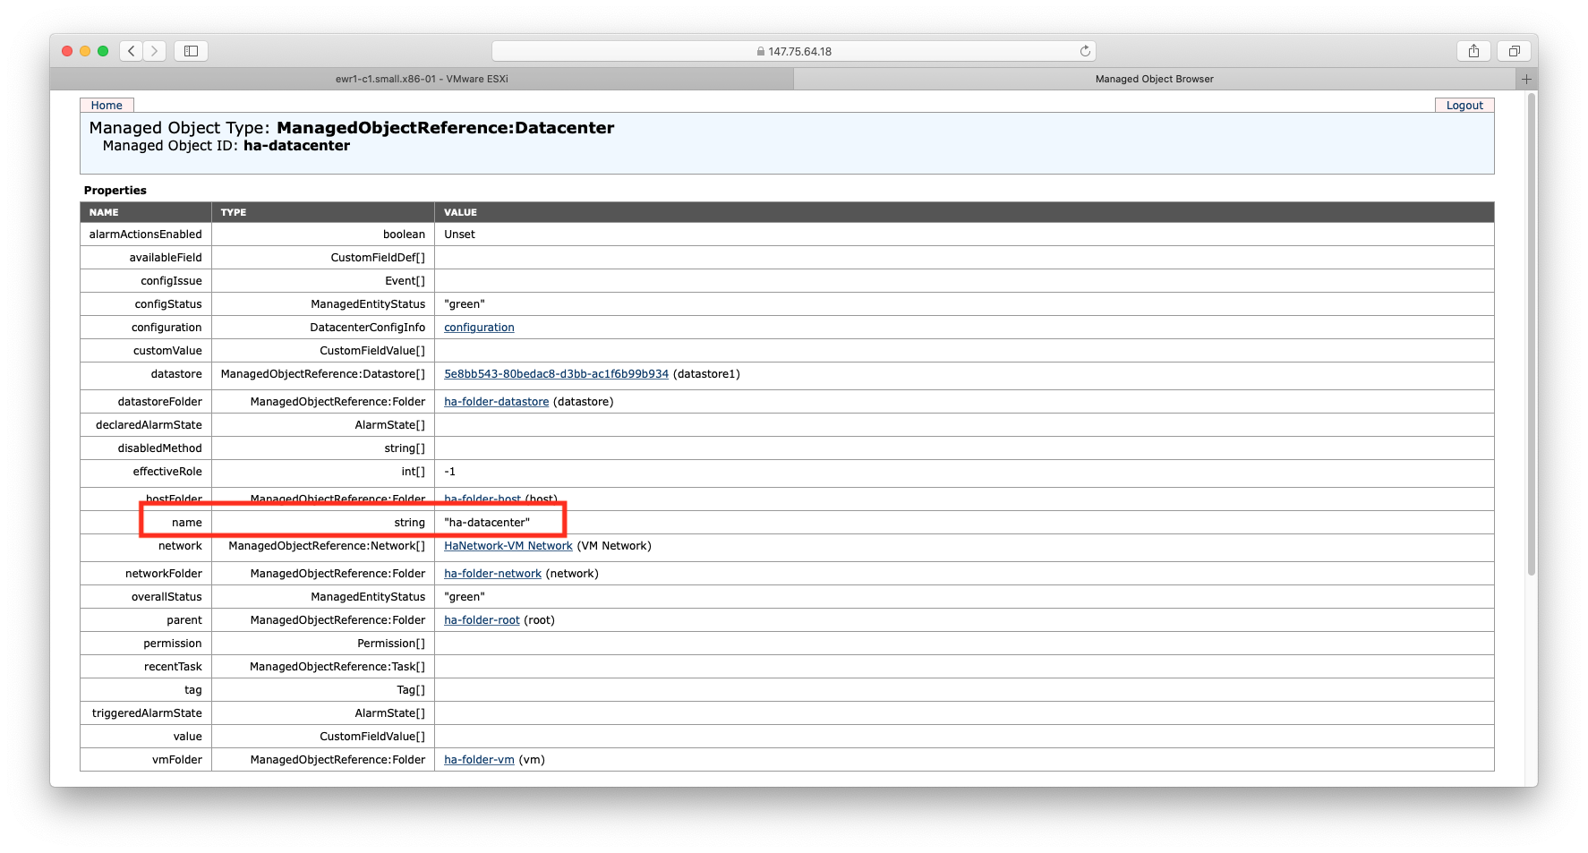Toggle the Safari sidebar button
The image size is (1588, 853).
pos(191,51)
